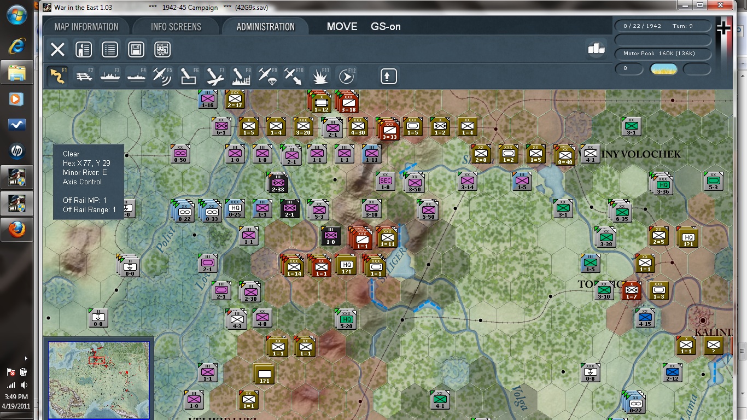Screen dimensions: 747x420
Task: Select the blue stack labeled 0-33
Action: point(211,211)
